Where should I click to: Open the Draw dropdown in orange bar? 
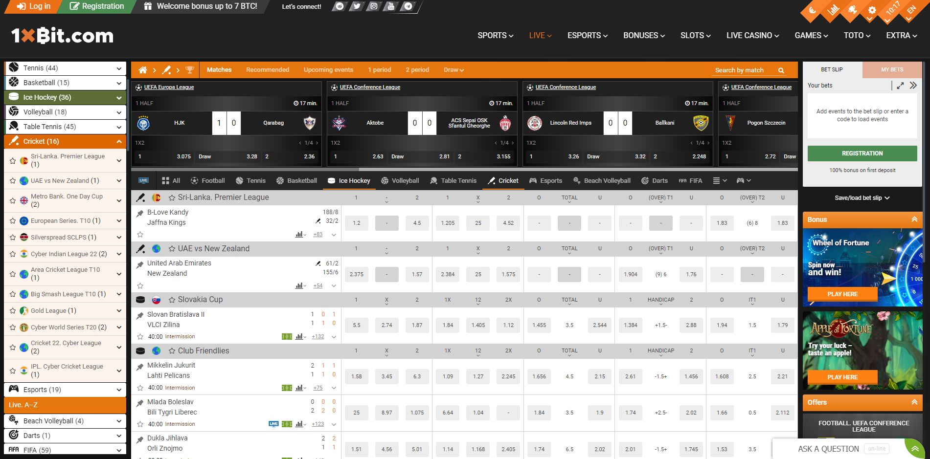pyautogui.click(x=454, y=70)
